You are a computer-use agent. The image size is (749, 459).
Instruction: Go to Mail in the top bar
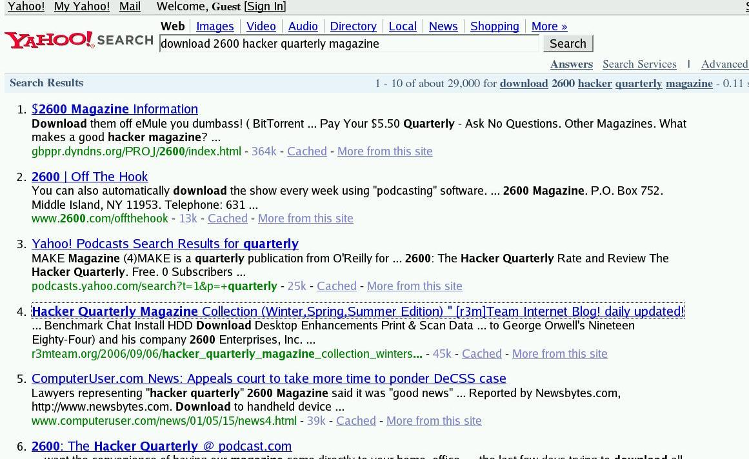click(x=130, y=6)
